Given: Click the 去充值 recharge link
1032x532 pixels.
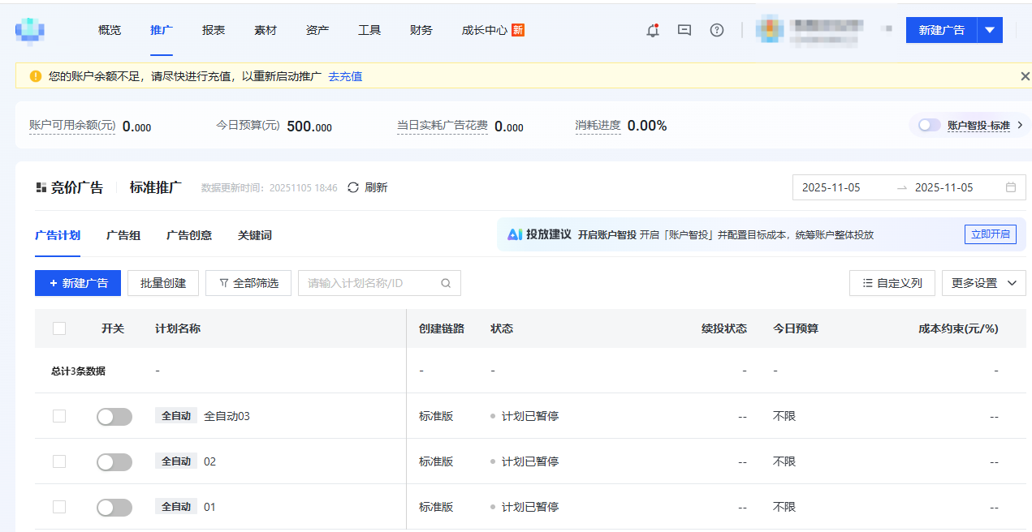Looking at the screenshot, I should tap(345, 76).
